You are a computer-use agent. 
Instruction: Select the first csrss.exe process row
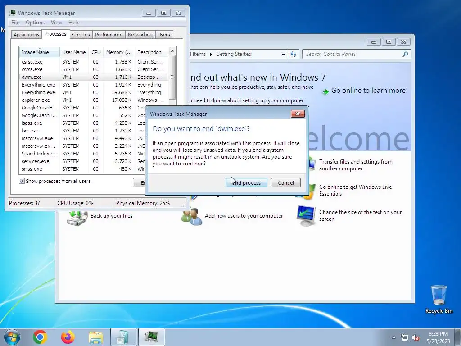(94, 62)
